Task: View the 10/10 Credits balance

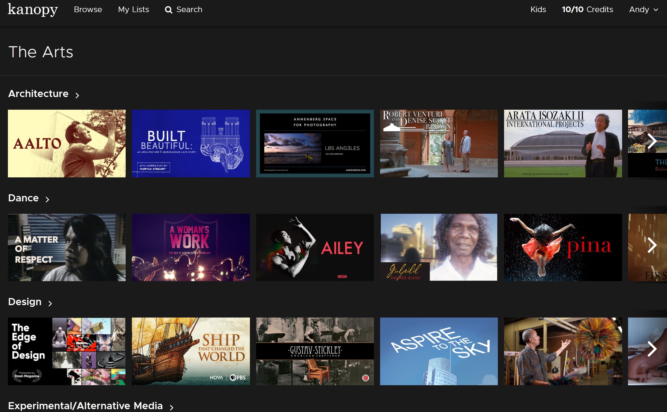Action: 587,10
